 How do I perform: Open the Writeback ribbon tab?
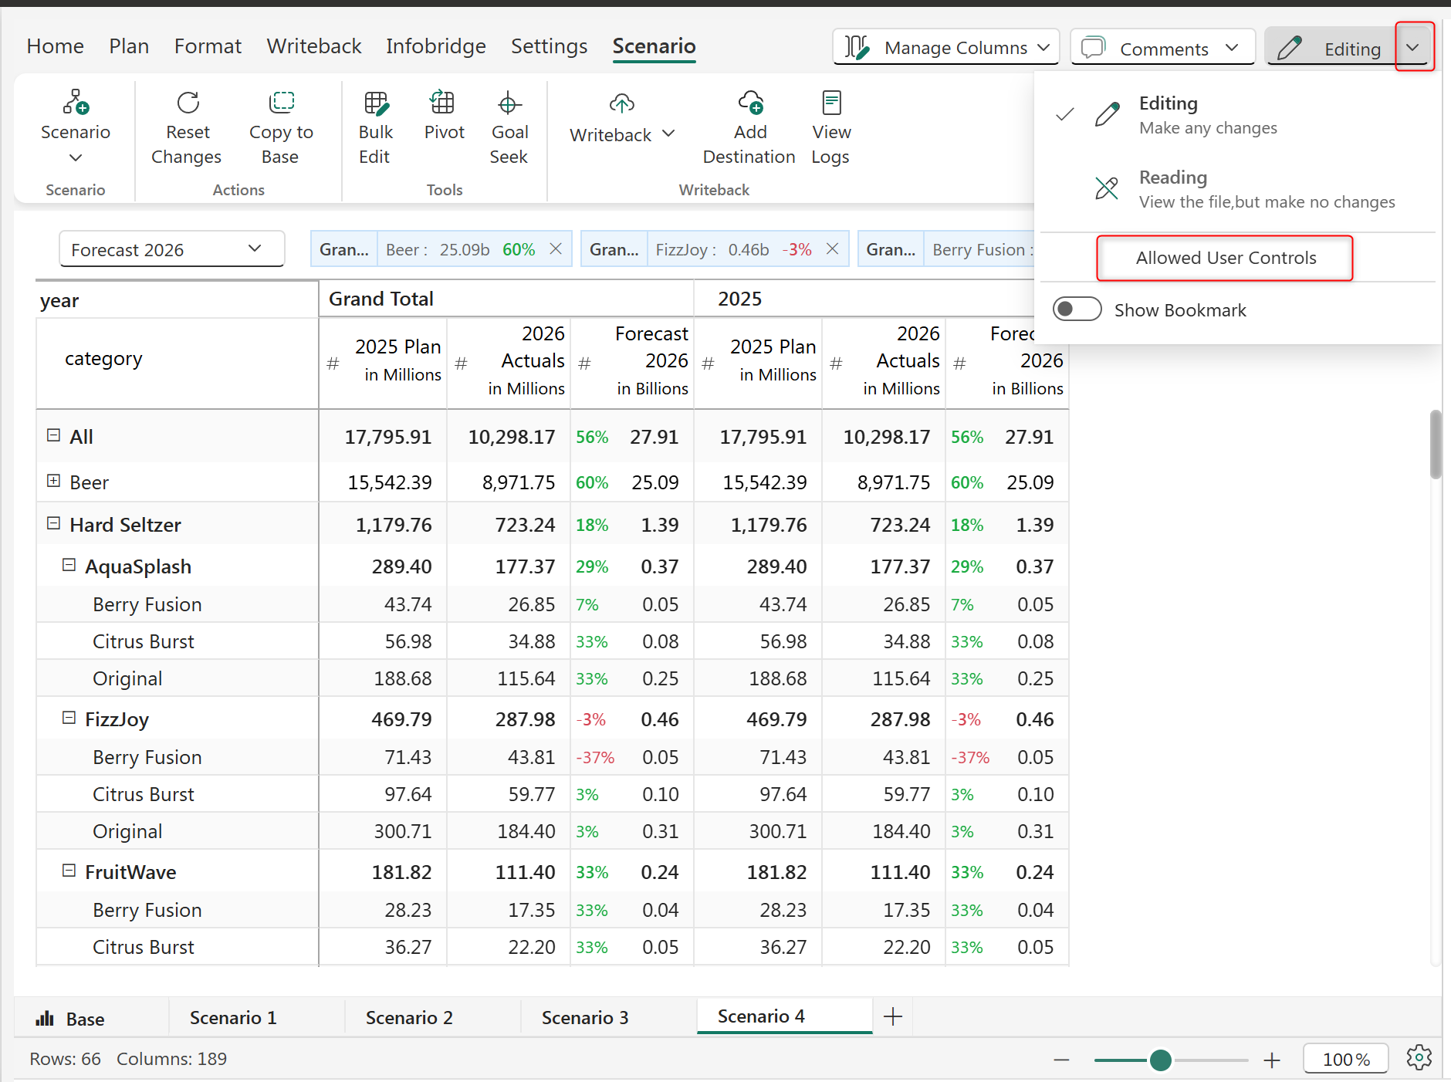[x=313, y=46]
